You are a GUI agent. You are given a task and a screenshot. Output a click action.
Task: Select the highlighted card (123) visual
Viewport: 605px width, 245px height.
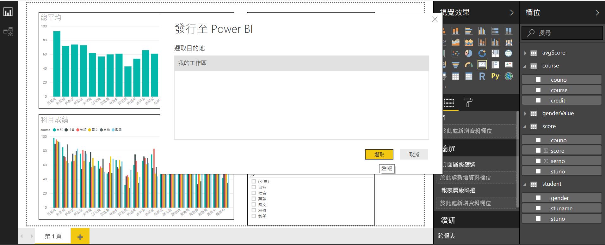coord(482,65)
